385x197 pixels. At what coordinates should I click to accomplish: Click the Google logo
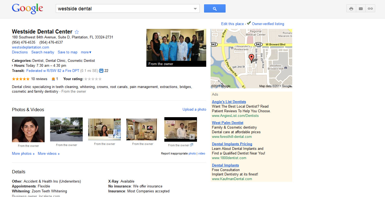tap(27, 9)
